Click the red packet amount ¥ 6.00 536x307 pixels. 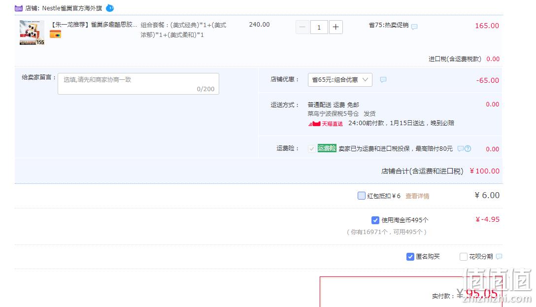coord(487,195)
